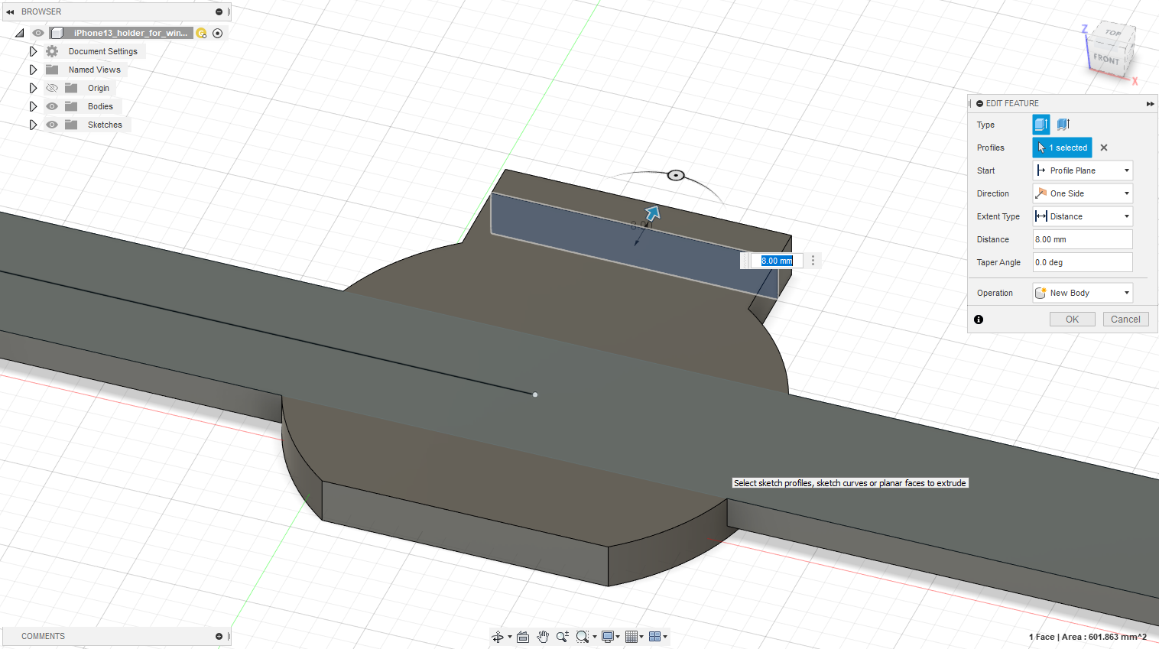The height and width of the screenshot is (649, 1159).
Task: Expand Edit Feature panel double arrows
Action: point(1150,103)
